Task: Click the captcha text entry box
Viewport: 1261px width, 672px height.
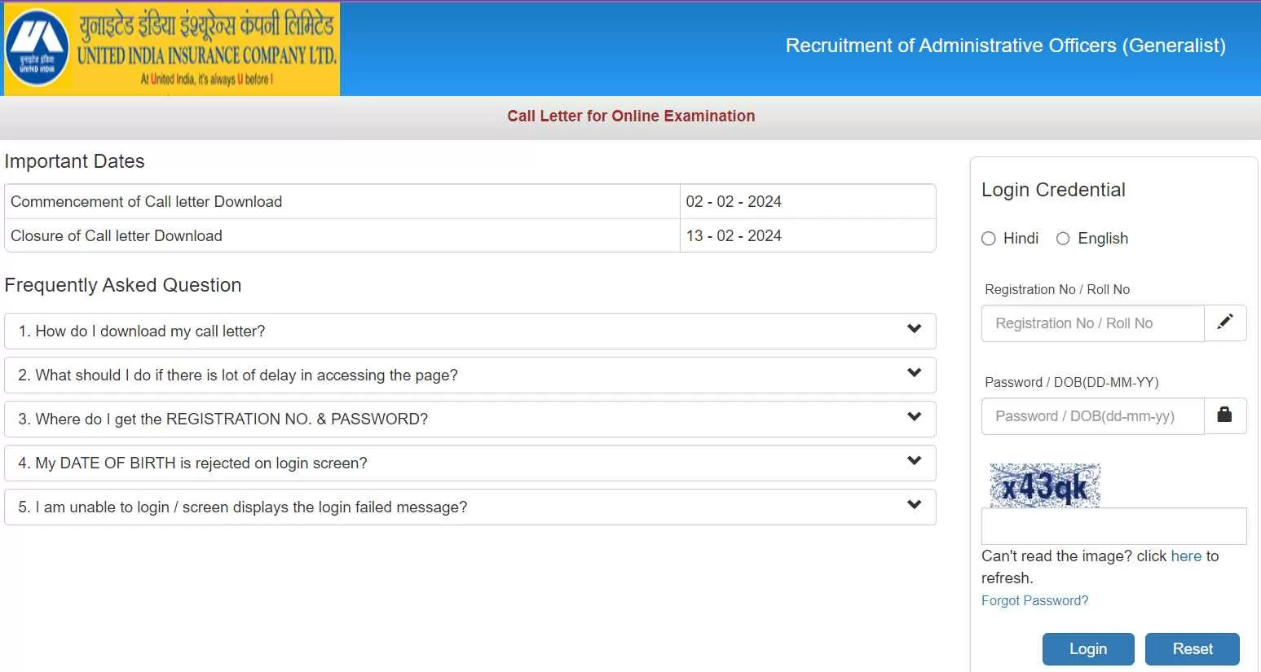Action: click(x=1113, y=527)
